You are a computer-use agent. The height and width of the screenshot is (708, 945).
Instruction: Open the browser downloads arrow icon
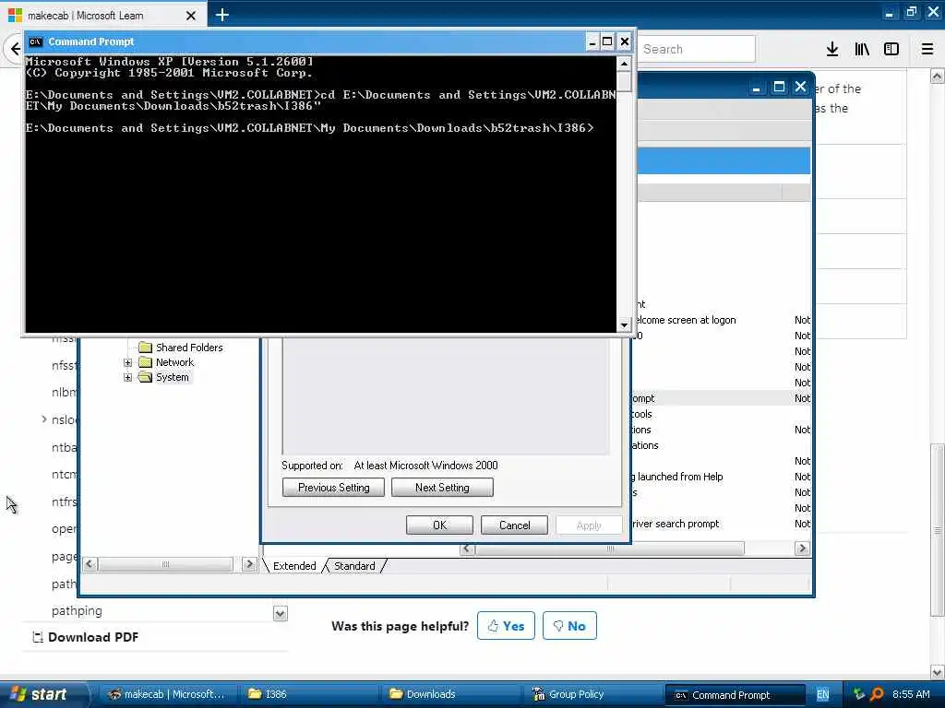coord(832,50)
